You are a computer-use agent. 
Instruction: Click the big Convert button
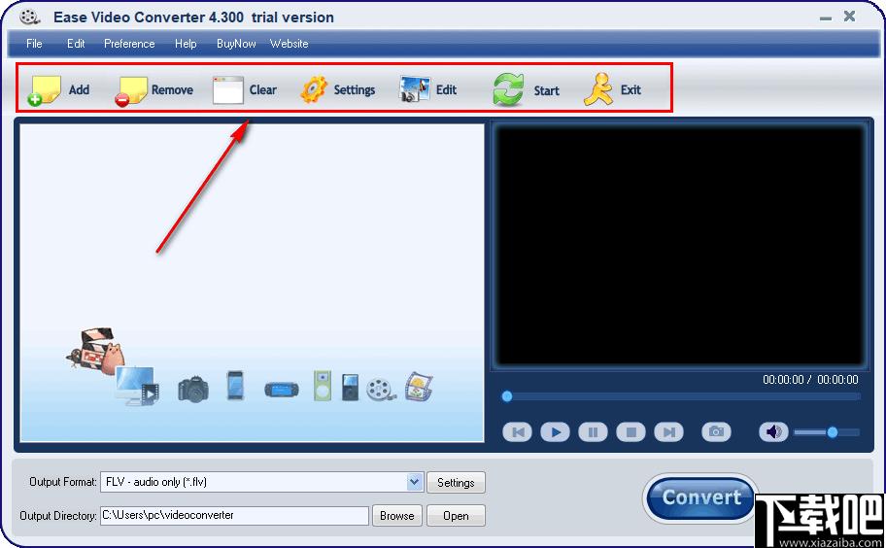coord(701,497)
